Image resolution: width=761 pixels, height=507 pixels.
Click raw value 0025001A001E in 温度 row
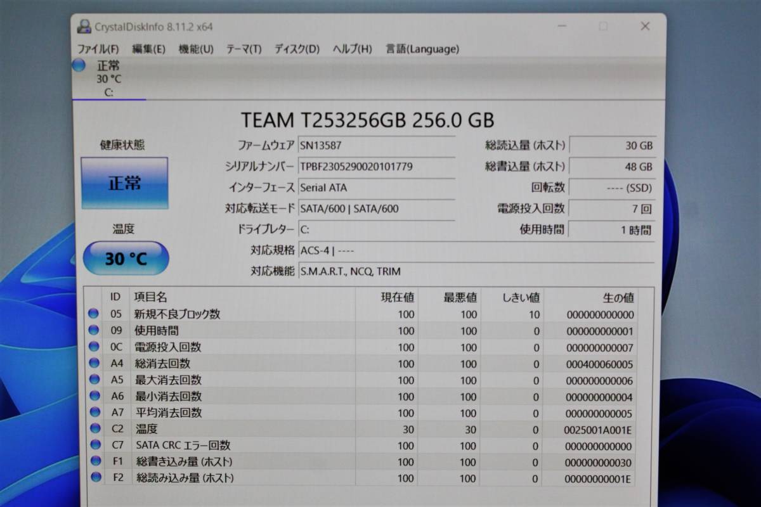pos(599,430)
